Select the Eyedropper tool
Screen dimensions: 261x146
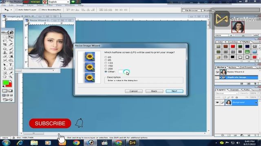coord(11,73)
